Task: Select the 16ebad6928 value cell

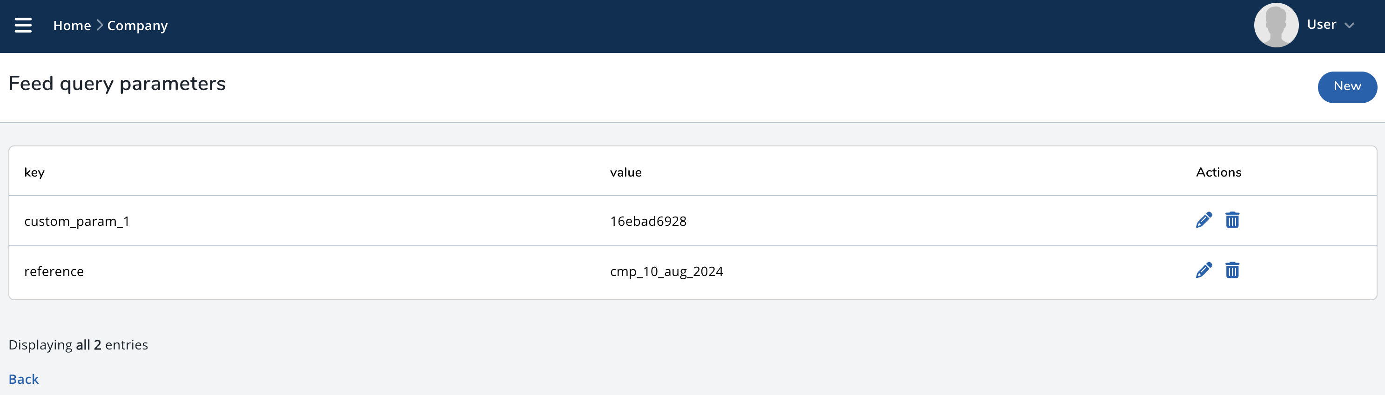Action: click(648, 221)
